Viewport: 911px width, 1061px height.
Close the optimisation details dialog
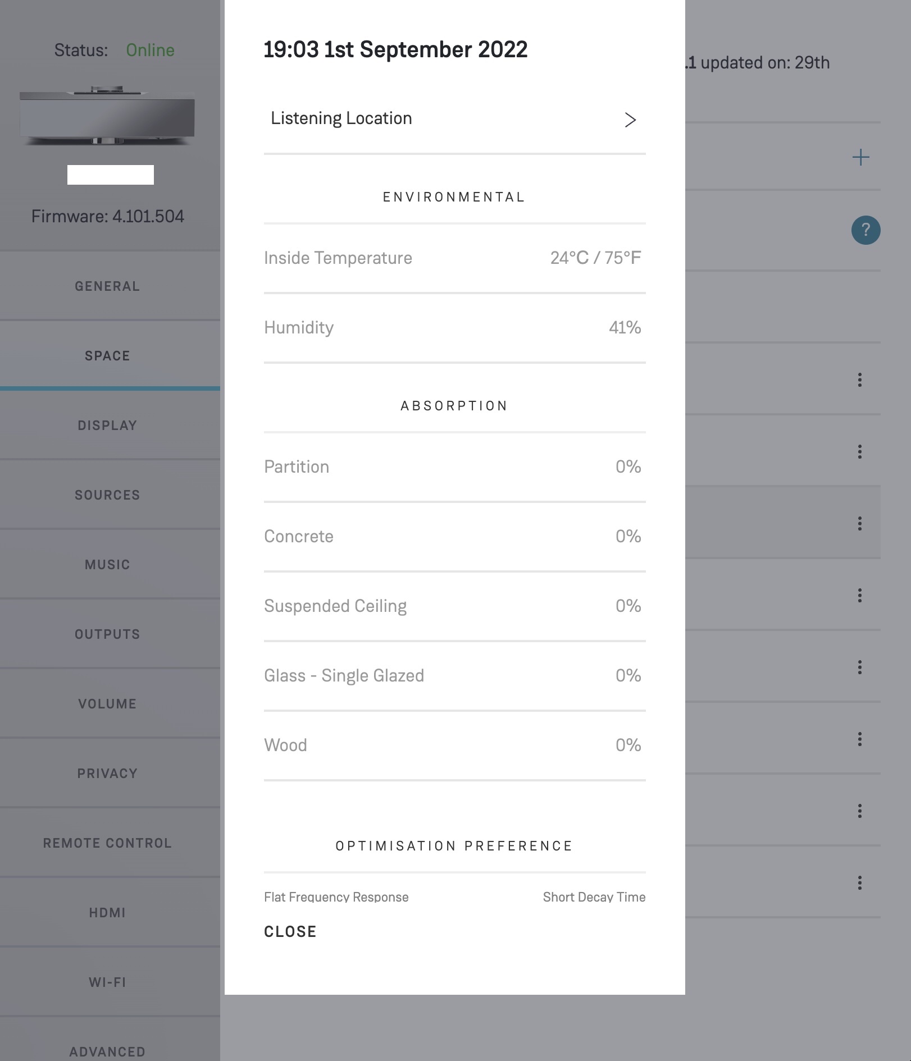pyautogui.click(x=290, y=932)
